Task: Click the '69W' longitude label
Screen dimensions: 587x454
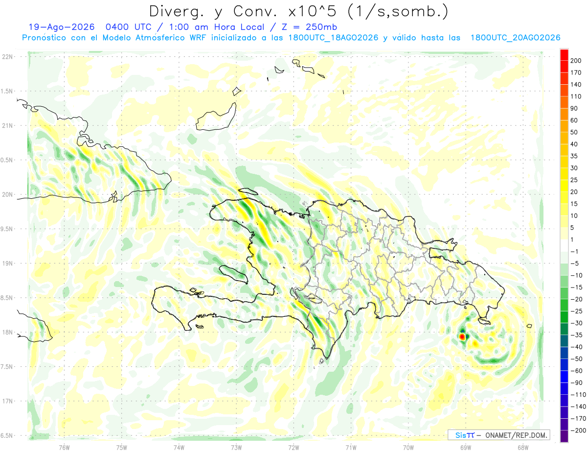Action: [x=465, y=447]
